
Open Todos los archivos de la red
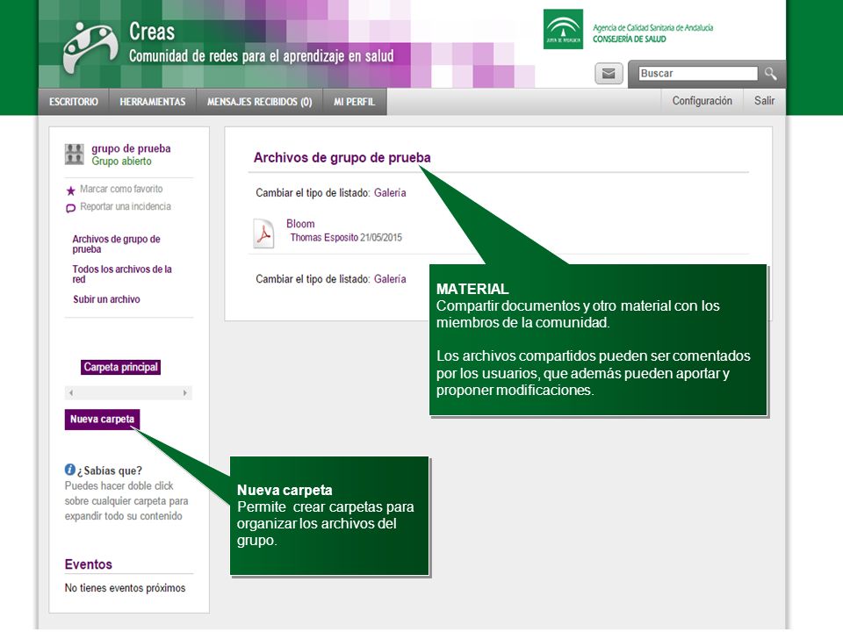click(x=122, y=274)
